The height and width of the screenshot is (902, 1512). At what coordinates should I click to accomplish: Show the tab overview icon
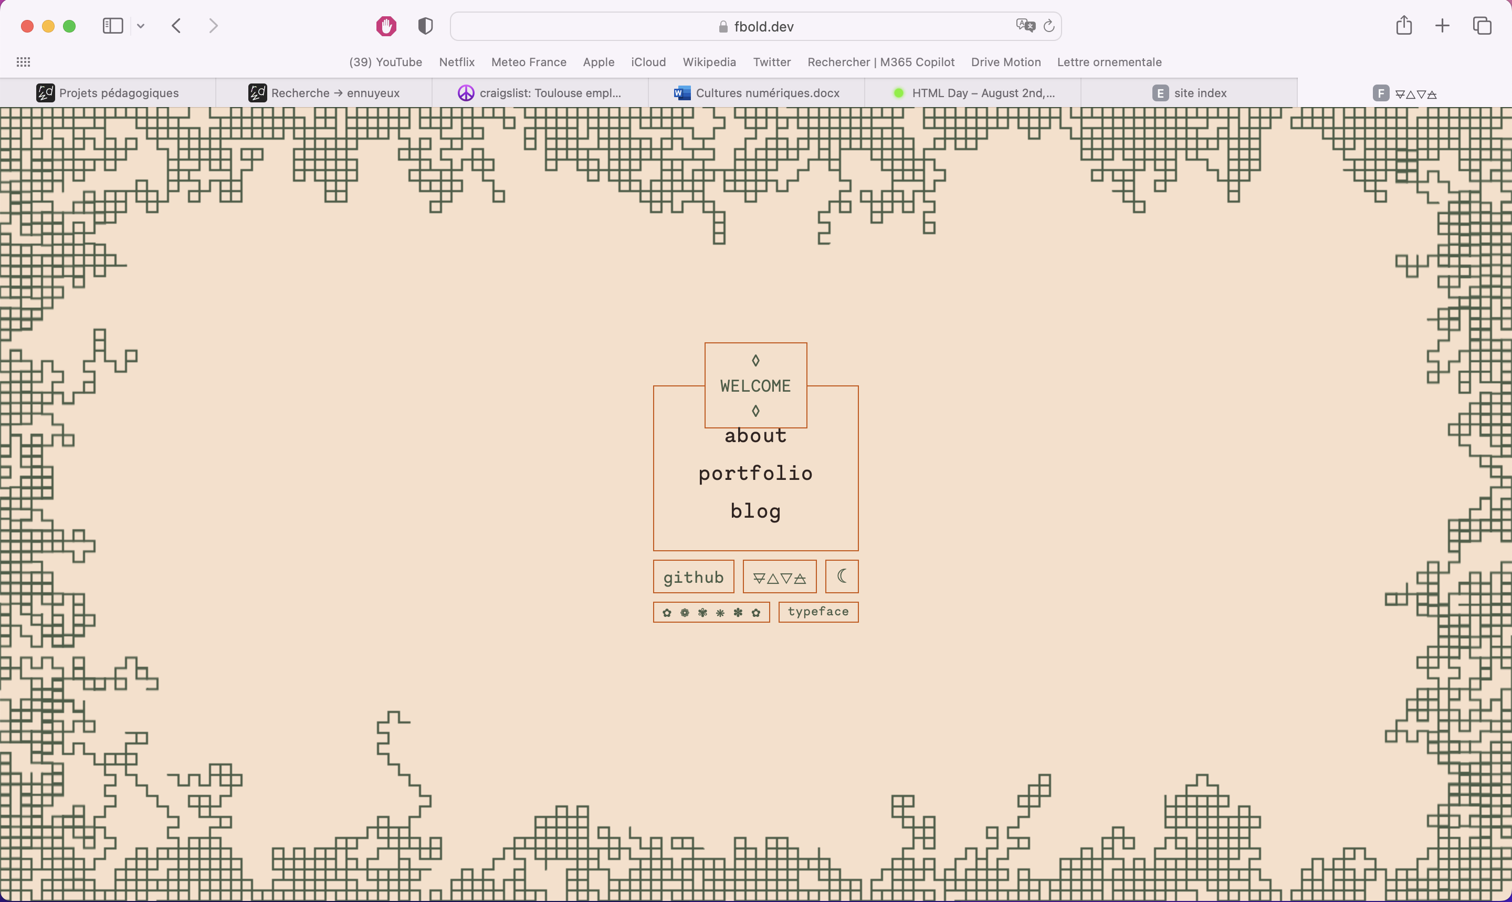pos(1482,26)
